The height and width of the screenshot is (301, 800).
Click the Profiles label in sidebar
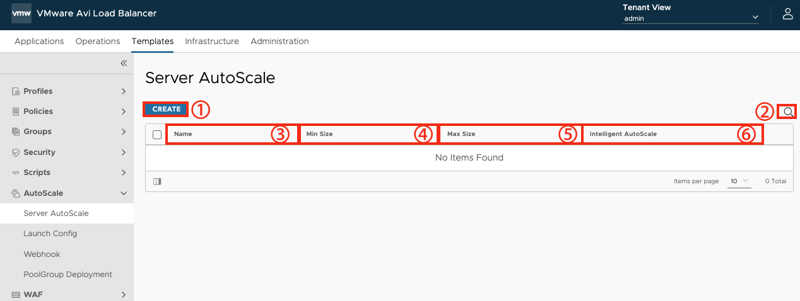38,91
